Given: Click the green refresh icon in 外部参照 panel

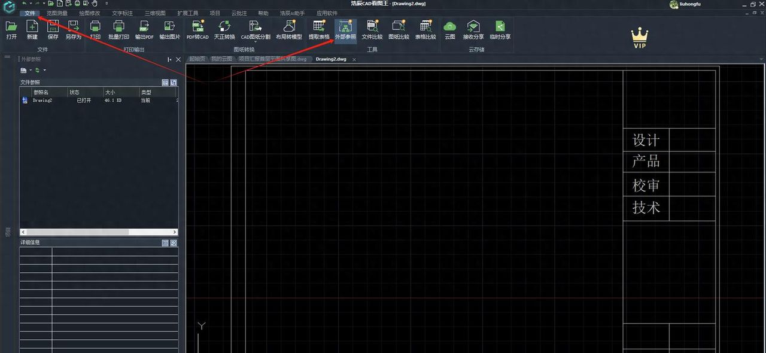Looking at the screenshot, I should point(37,71).
